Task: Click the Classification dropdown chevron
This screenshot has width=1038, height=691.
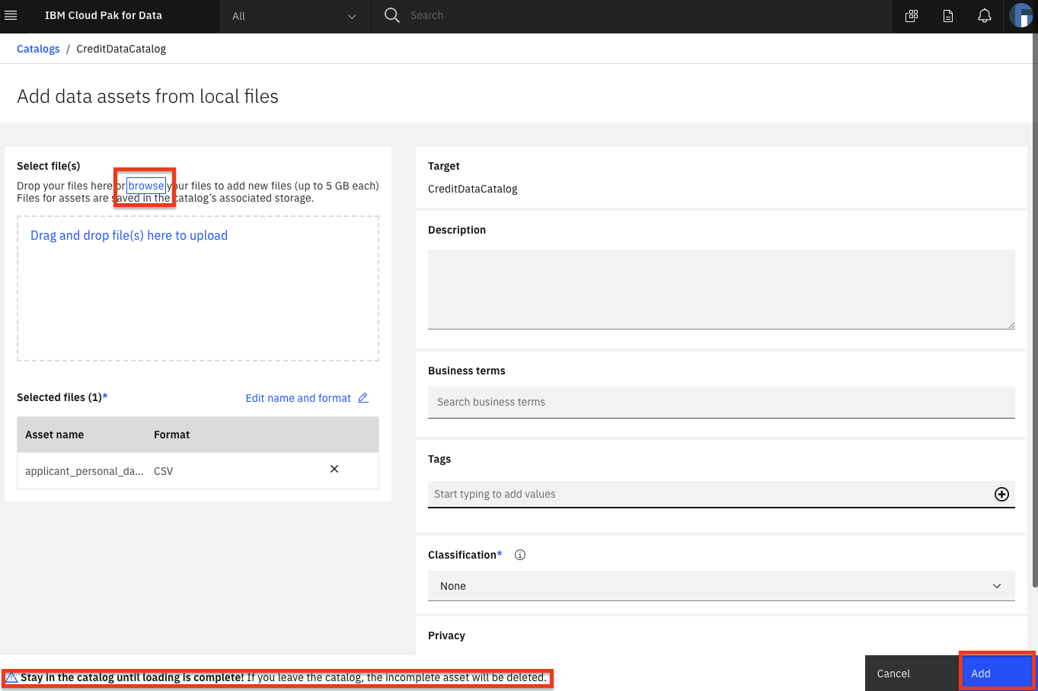Action: click(997, 586)
